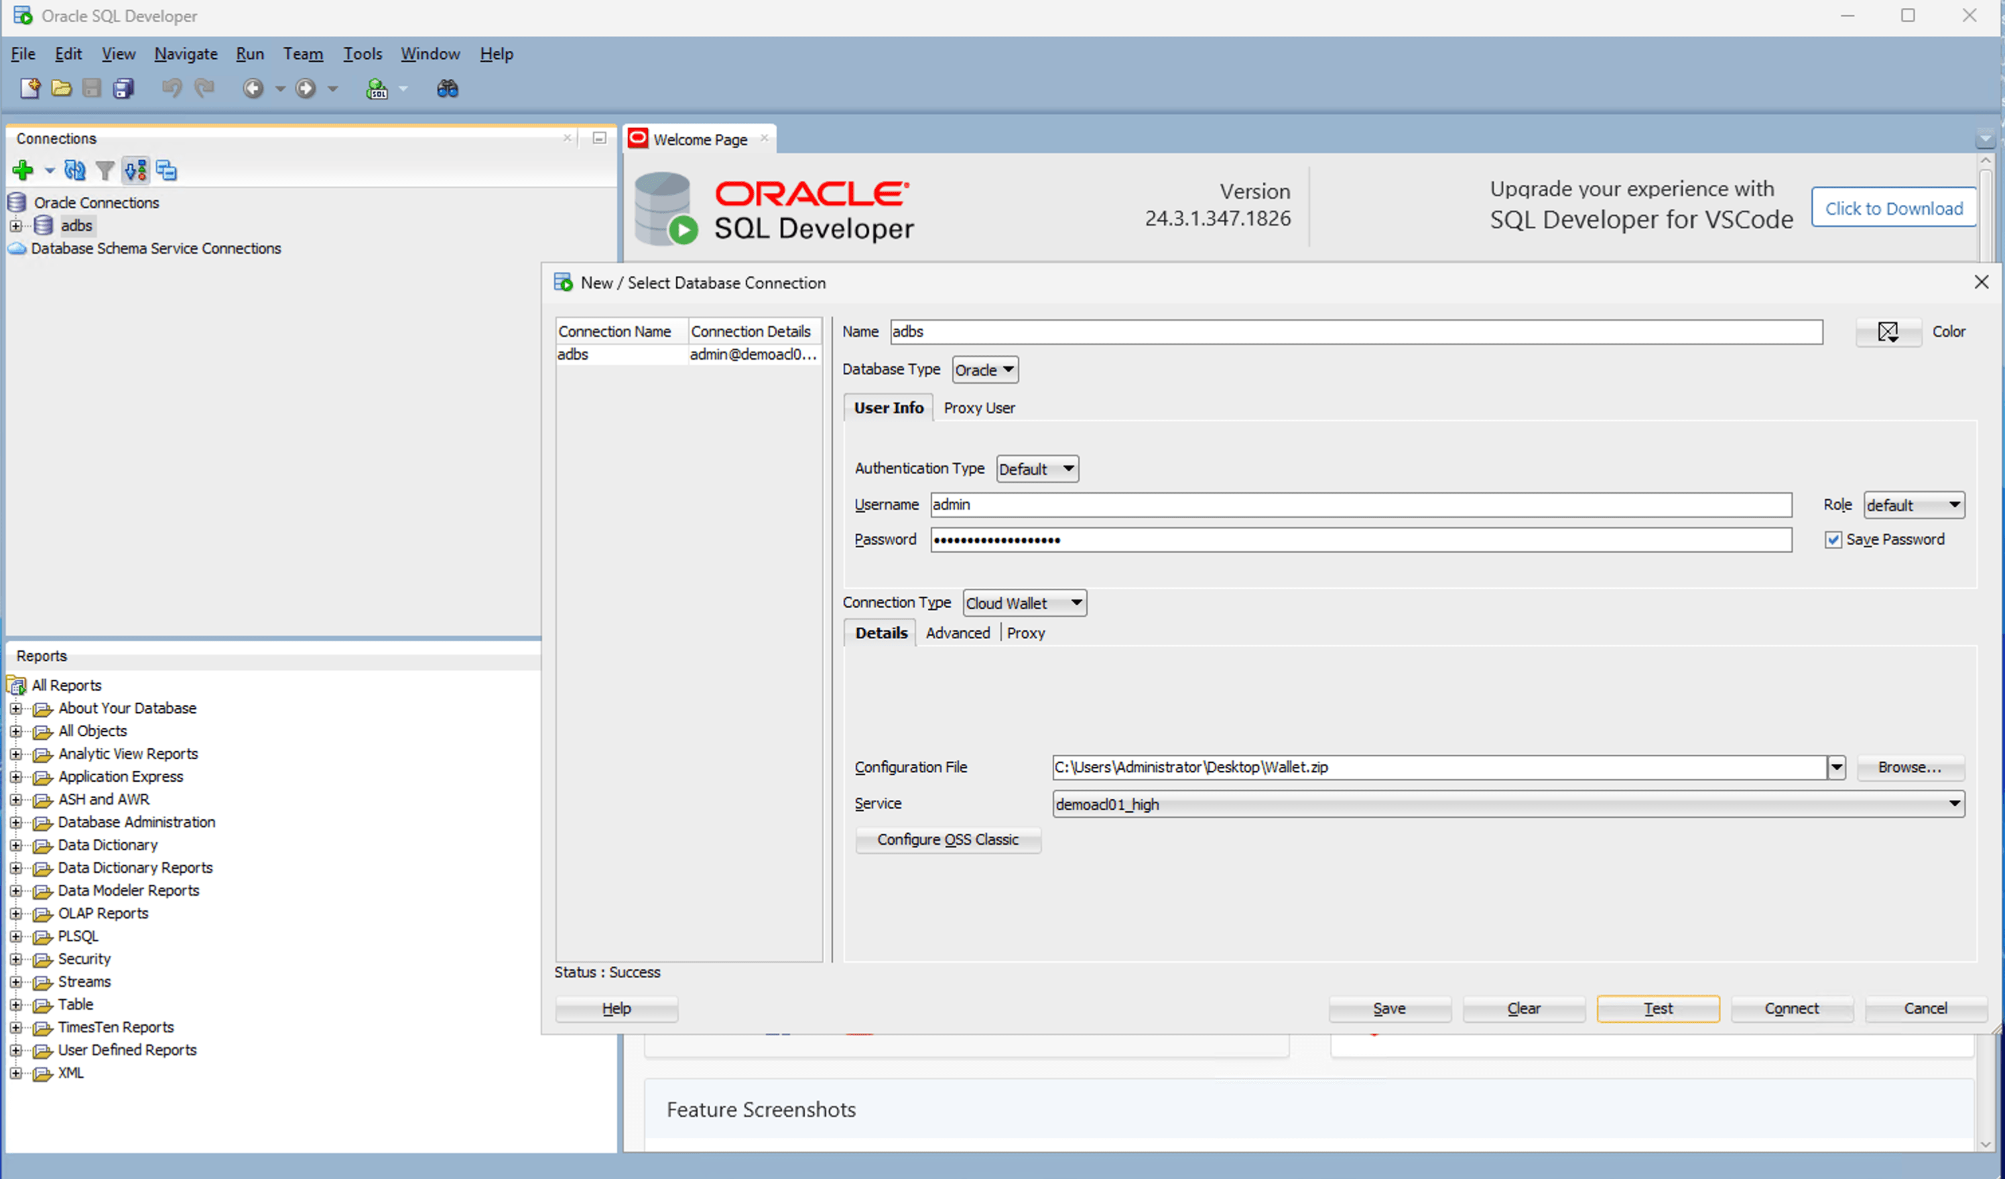Image resolution: width=2005 pixels, height=1179 pixels.
Task: Close the New / Select Database Connection dialog
Action: [1981, 283]
